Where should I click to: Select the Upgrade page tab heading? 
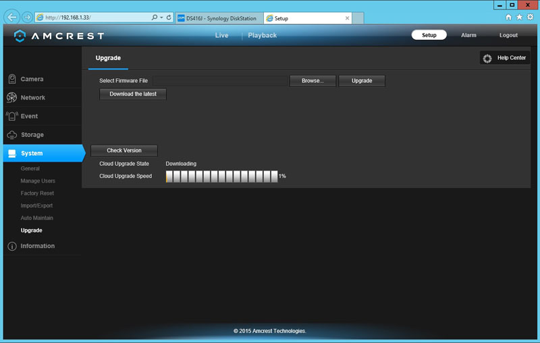coord(108,58)
